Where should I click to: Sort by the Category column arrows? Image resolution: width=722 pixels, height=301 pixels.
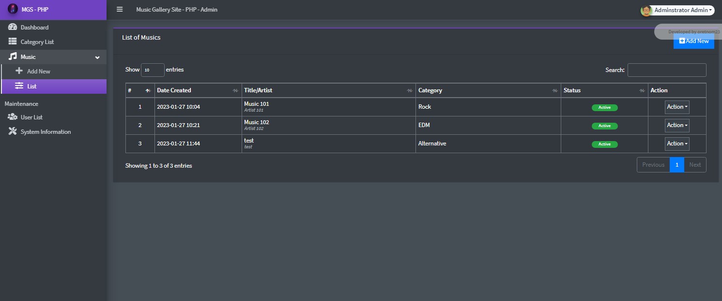coord(555,90)
